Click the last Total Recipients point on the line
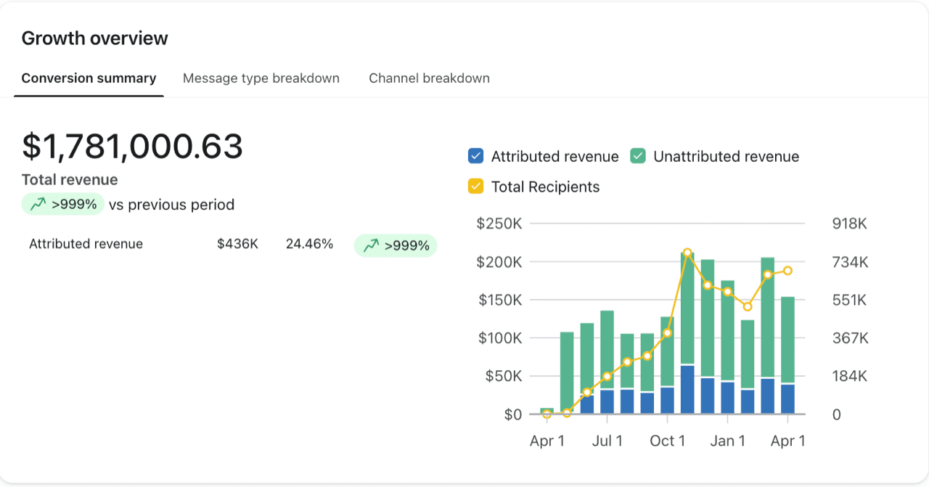Image resolution: width=929 pixels, height=487 pixels. tap(787, 271)
